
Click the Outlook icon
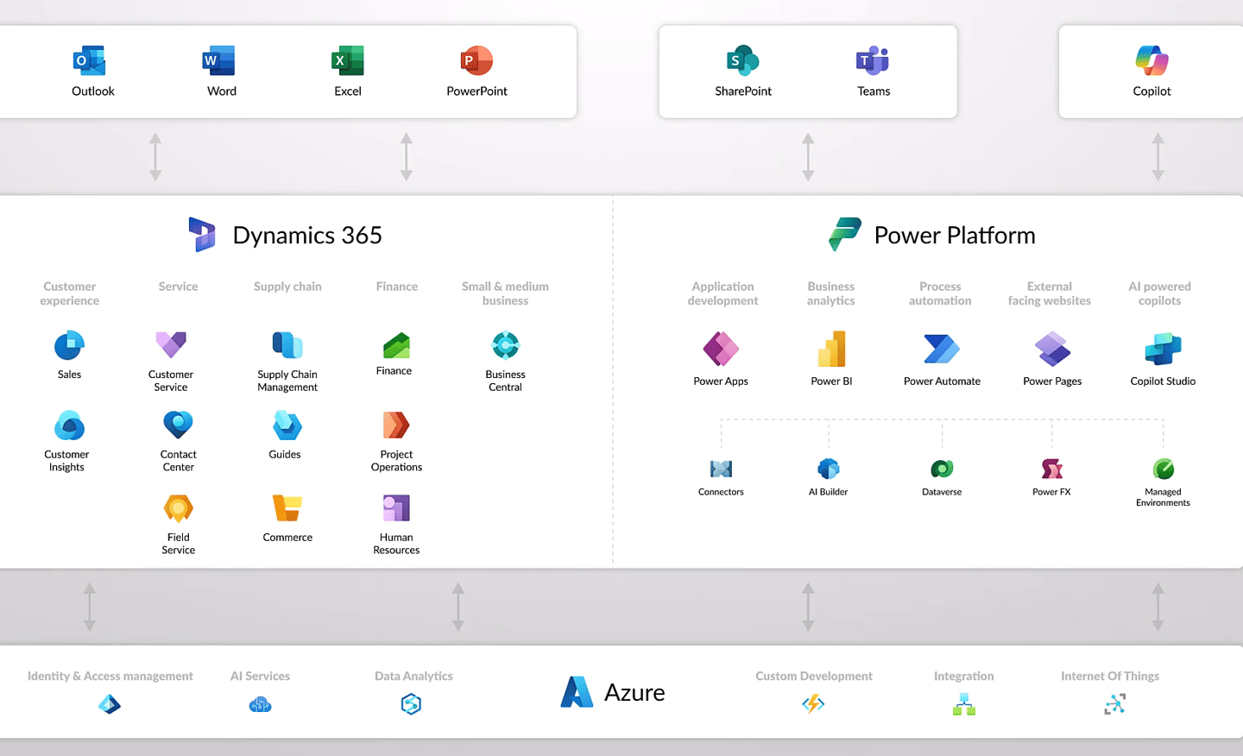click(89, 61)
